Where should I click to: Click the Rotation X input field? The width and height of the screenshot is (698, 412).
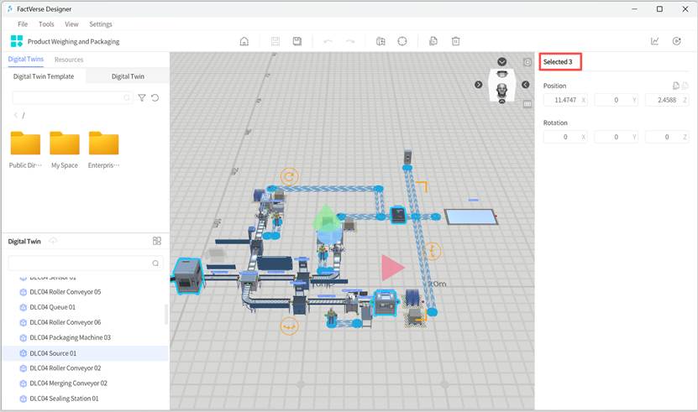click(x=565, y=137)
